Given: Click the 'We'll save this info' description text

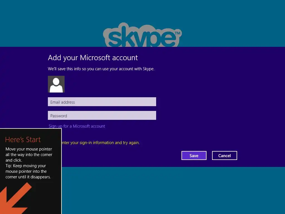Looking at the screenshot, I should (x=101, y=69).
